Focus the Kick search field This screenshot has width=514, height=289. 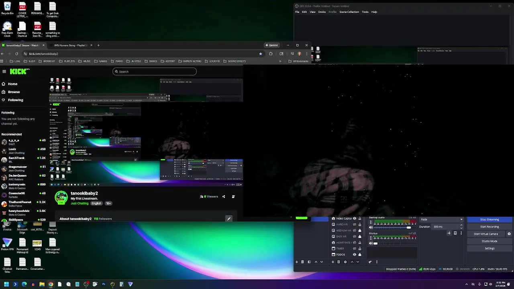[x=155, y=71]
